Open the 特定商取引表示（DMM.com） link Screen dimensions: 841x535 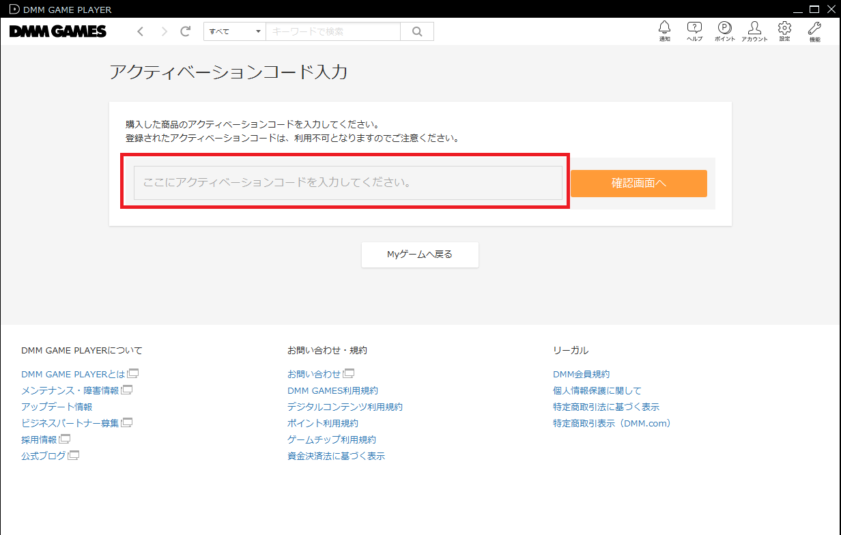614,423
